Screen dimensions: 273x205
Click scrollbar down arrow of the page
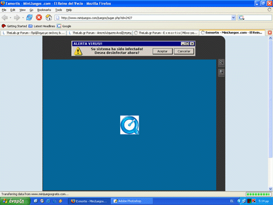270,189
